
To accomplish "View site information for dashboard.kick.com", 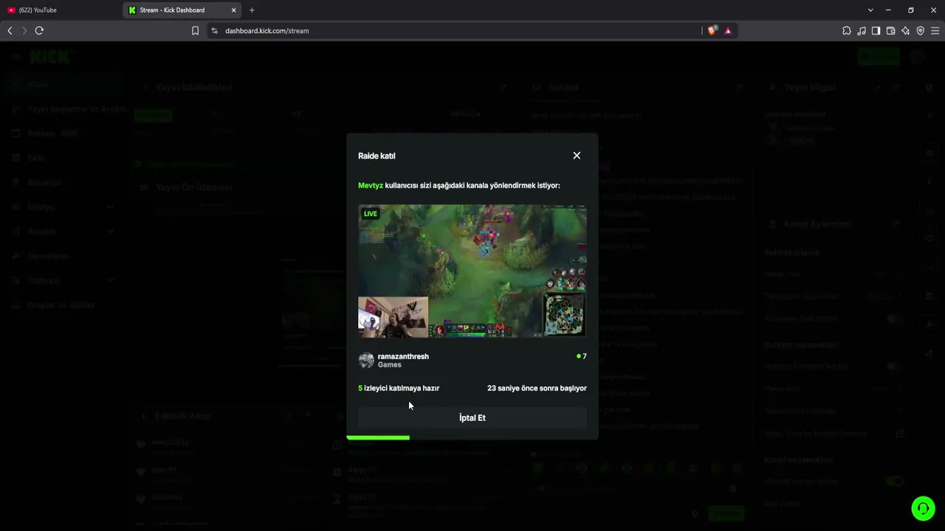I will pos(215,30).
